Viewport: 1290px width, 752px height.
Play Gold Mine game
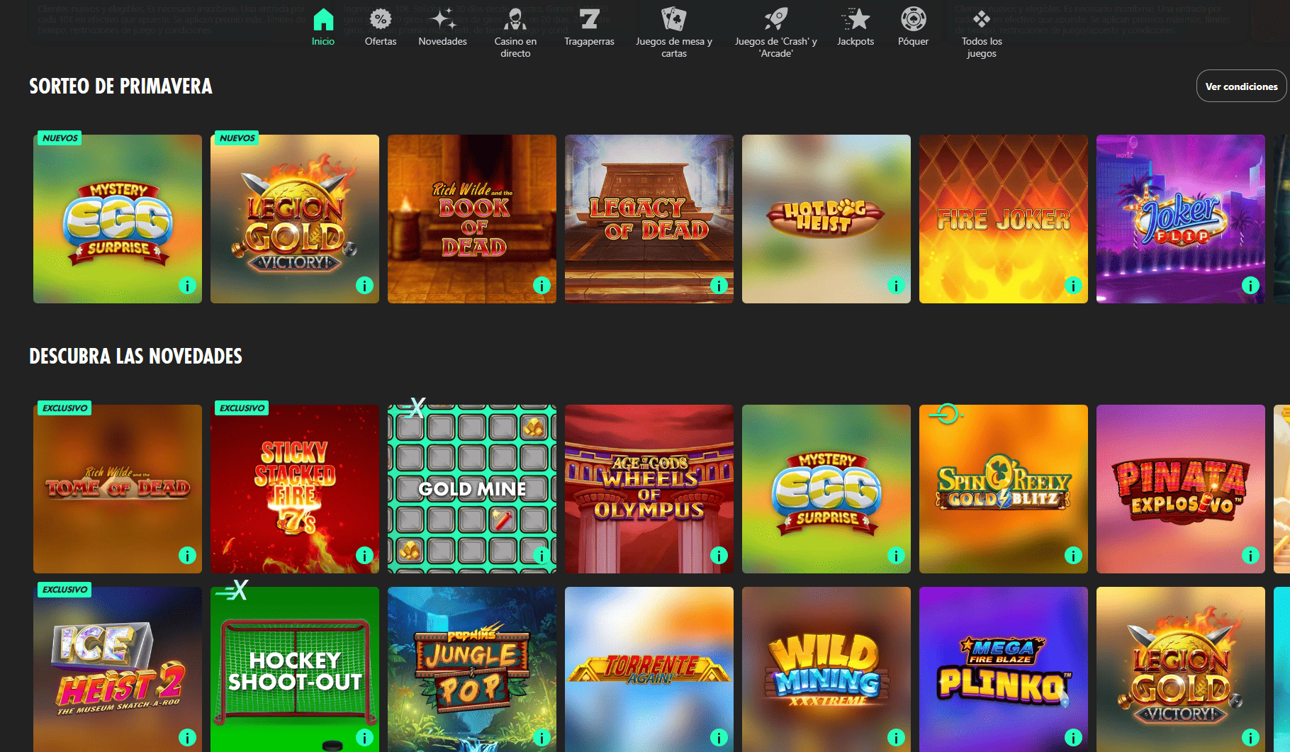472,489
